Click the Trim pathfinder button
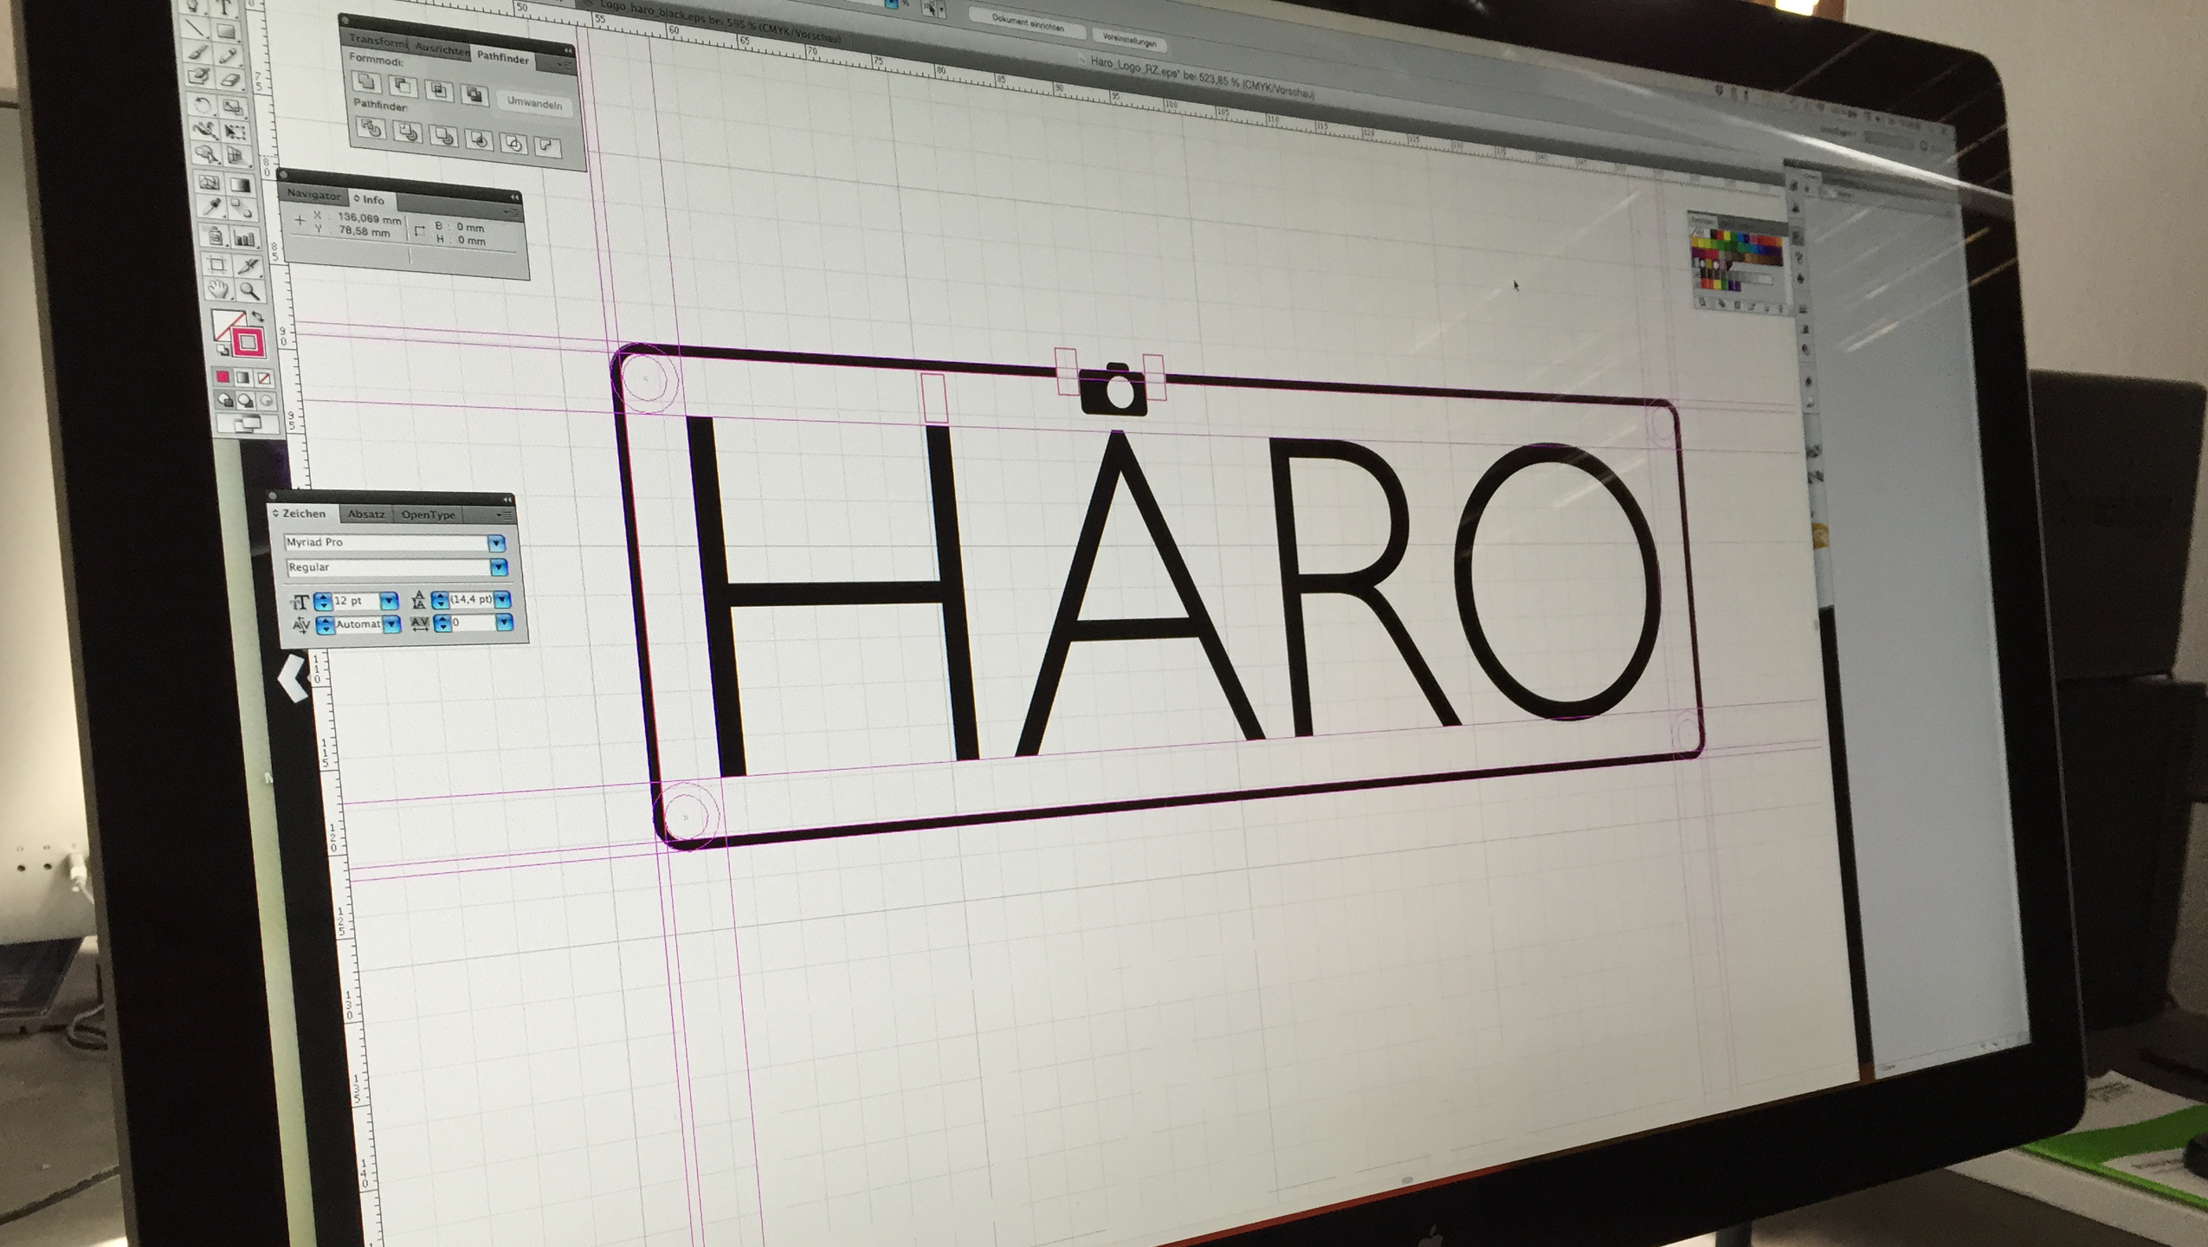 pyautogui.click(x=408, y=133)
